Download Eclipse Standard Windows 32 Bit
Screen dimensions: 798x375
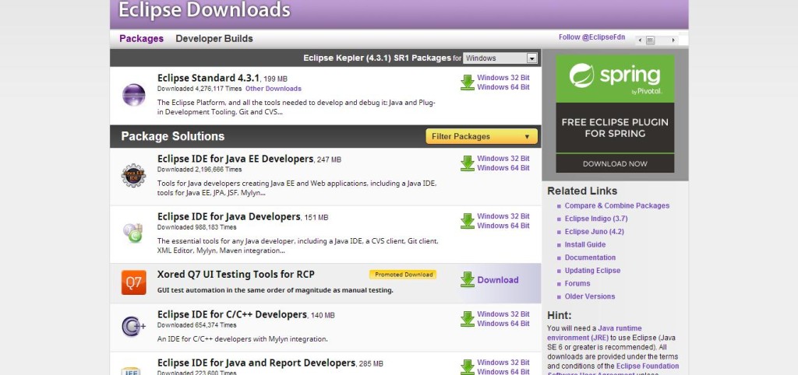(x=503, y=78)
